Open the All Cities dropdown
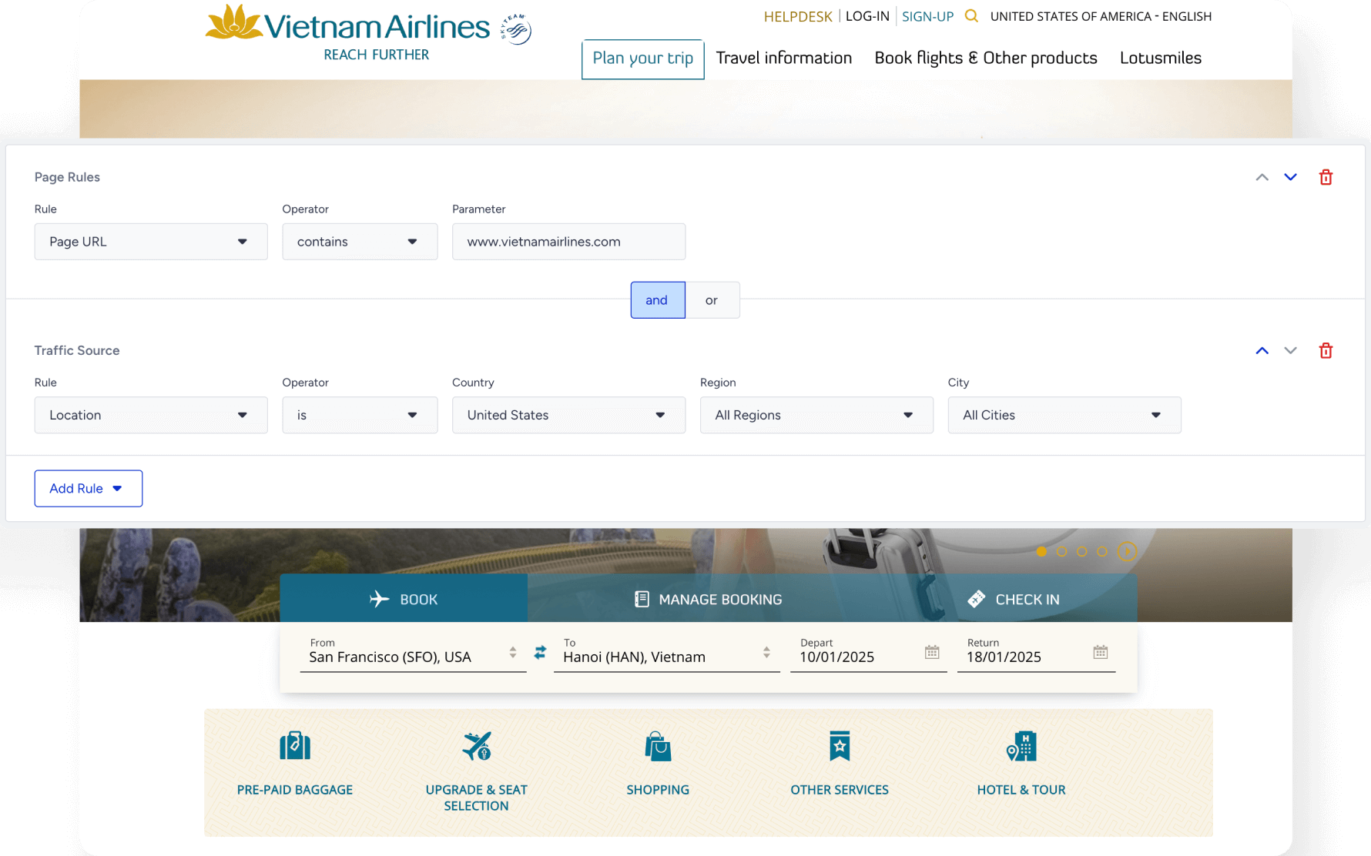 [x=1064, y=415]
